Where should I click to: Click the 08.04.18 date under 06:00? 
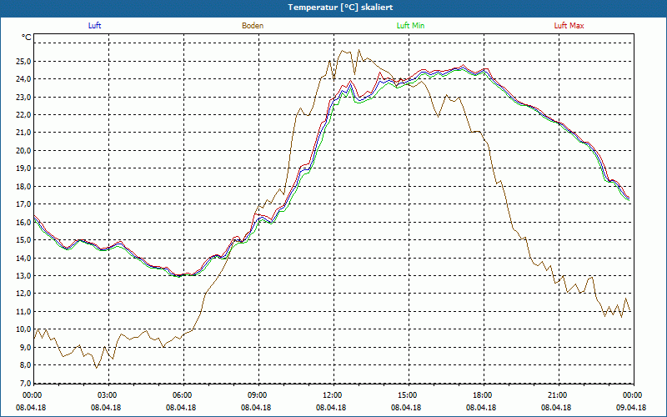182,407
